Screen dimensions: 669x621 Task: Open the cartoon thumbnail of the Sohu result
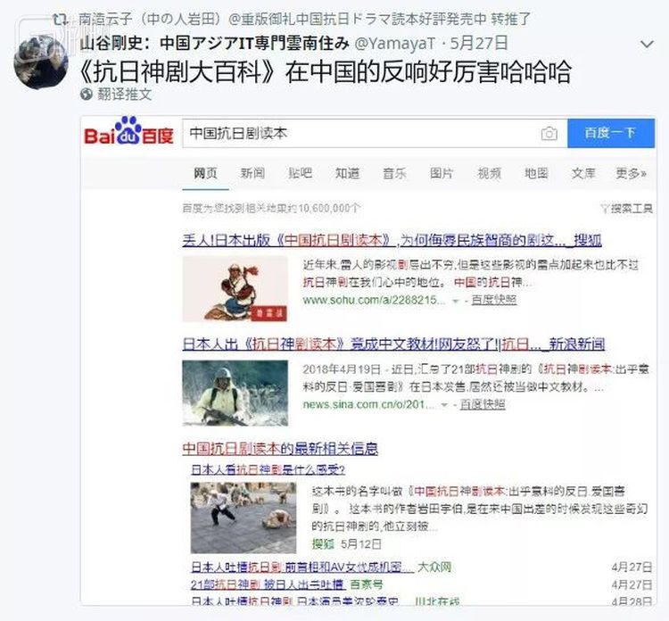(x=235, y=287)
